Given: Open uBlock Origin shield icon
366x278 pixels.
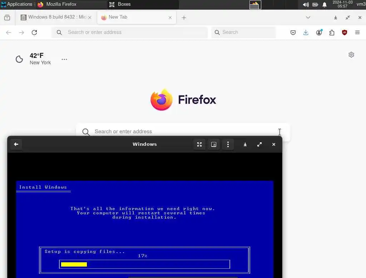Looking at the screenshot, I should pyautogui.click(x=344, y=33).
